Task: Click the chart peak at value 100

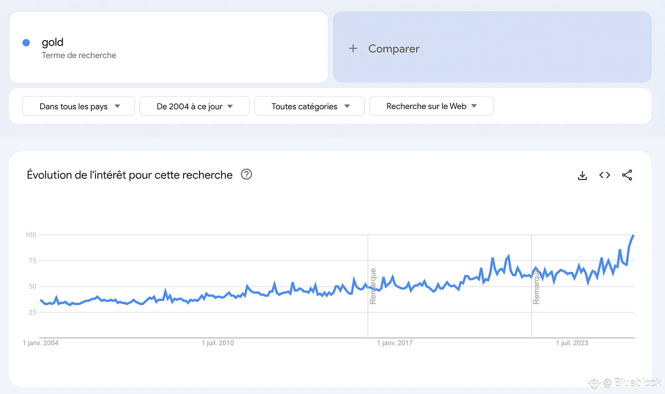Action: pos(633,235)
